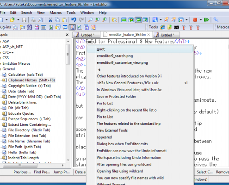Click the Jump Pr... button

62,172
